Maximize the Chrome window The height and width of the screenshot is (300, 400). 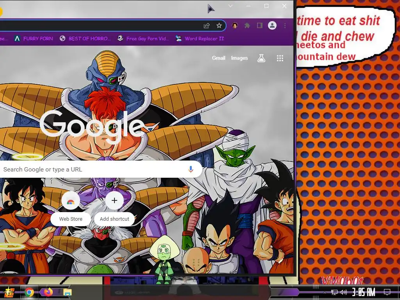(x=266, y=6)
